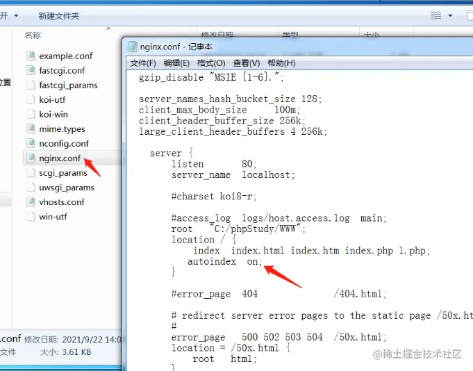Open the 格式(O) menu in Notepad

click(211, 63)
